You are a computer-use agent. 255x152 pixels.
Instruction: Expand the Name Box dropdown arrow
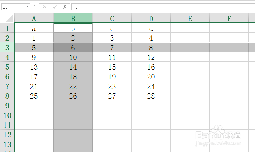[x=27, y=7]
